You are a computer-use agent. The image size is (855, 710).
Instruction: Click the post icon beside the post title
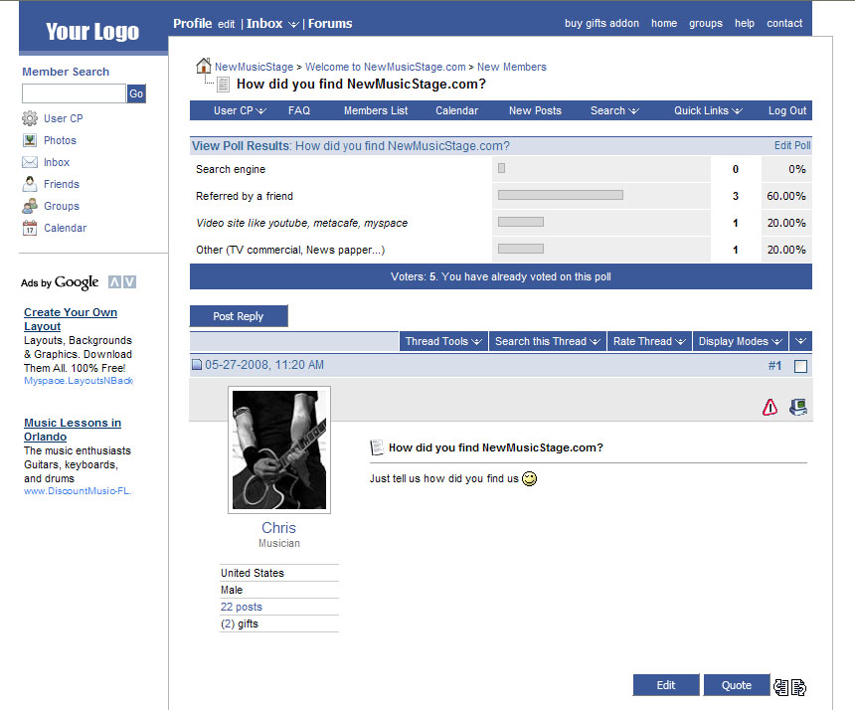click(376, 447)
